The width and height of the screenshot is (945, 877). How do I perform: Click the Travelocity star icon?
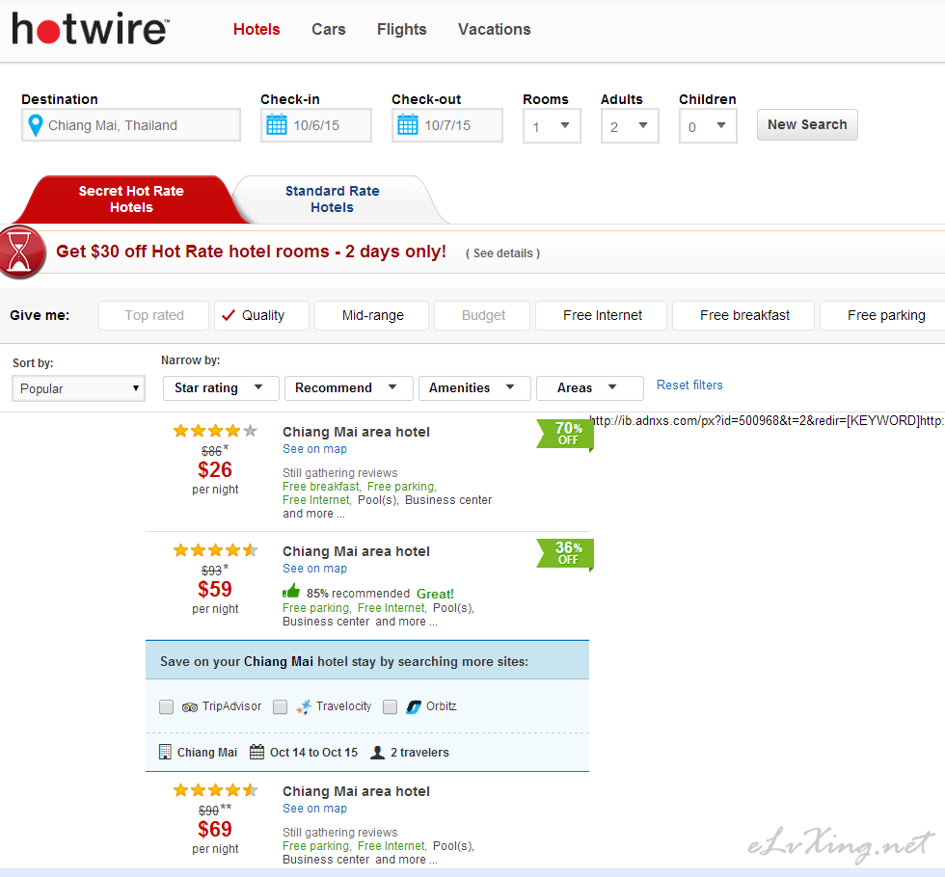click(304, 706)
